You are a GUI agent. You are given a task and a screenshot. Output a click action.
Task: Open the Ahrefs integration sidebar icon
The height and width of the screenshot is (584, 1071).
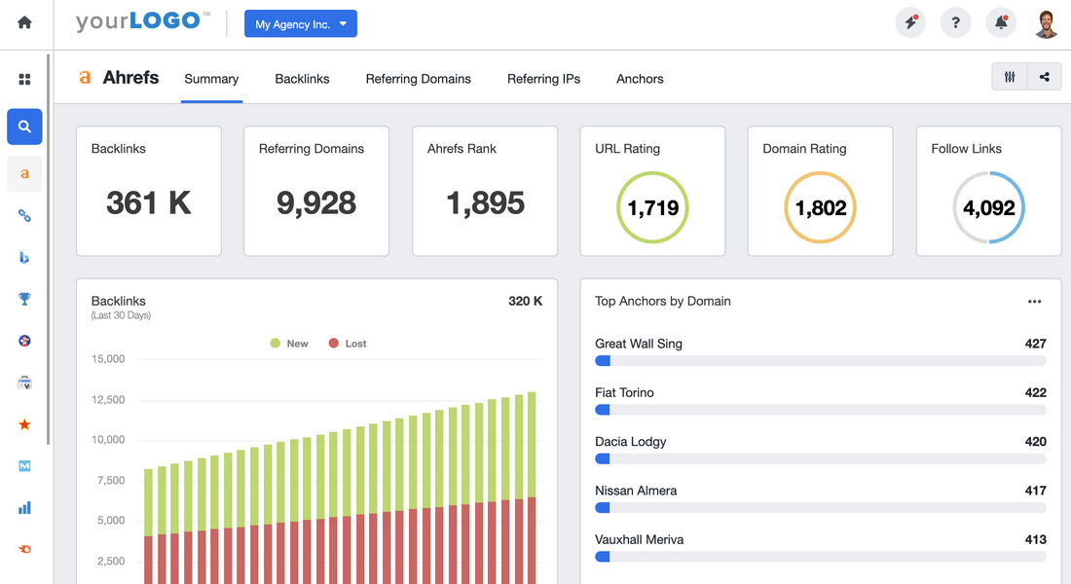(x=24, y=173)
